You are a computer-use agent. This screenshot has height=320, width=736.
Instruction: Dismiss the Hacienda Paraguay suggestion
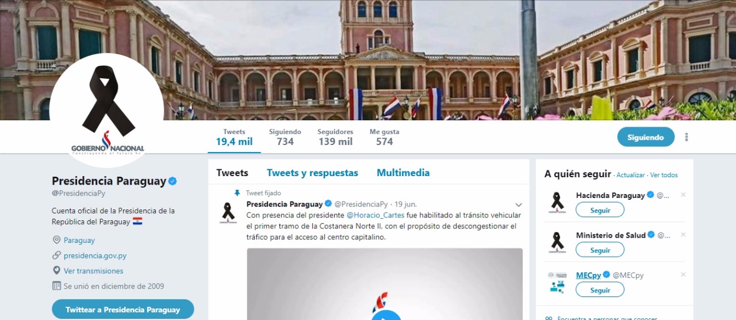(683, 195)
